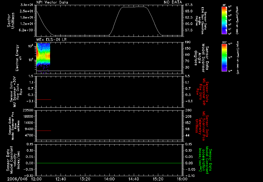Click the 12:40 time axis label
The width and height of the screenshot is (263, 182).
[x=61, y=179]
